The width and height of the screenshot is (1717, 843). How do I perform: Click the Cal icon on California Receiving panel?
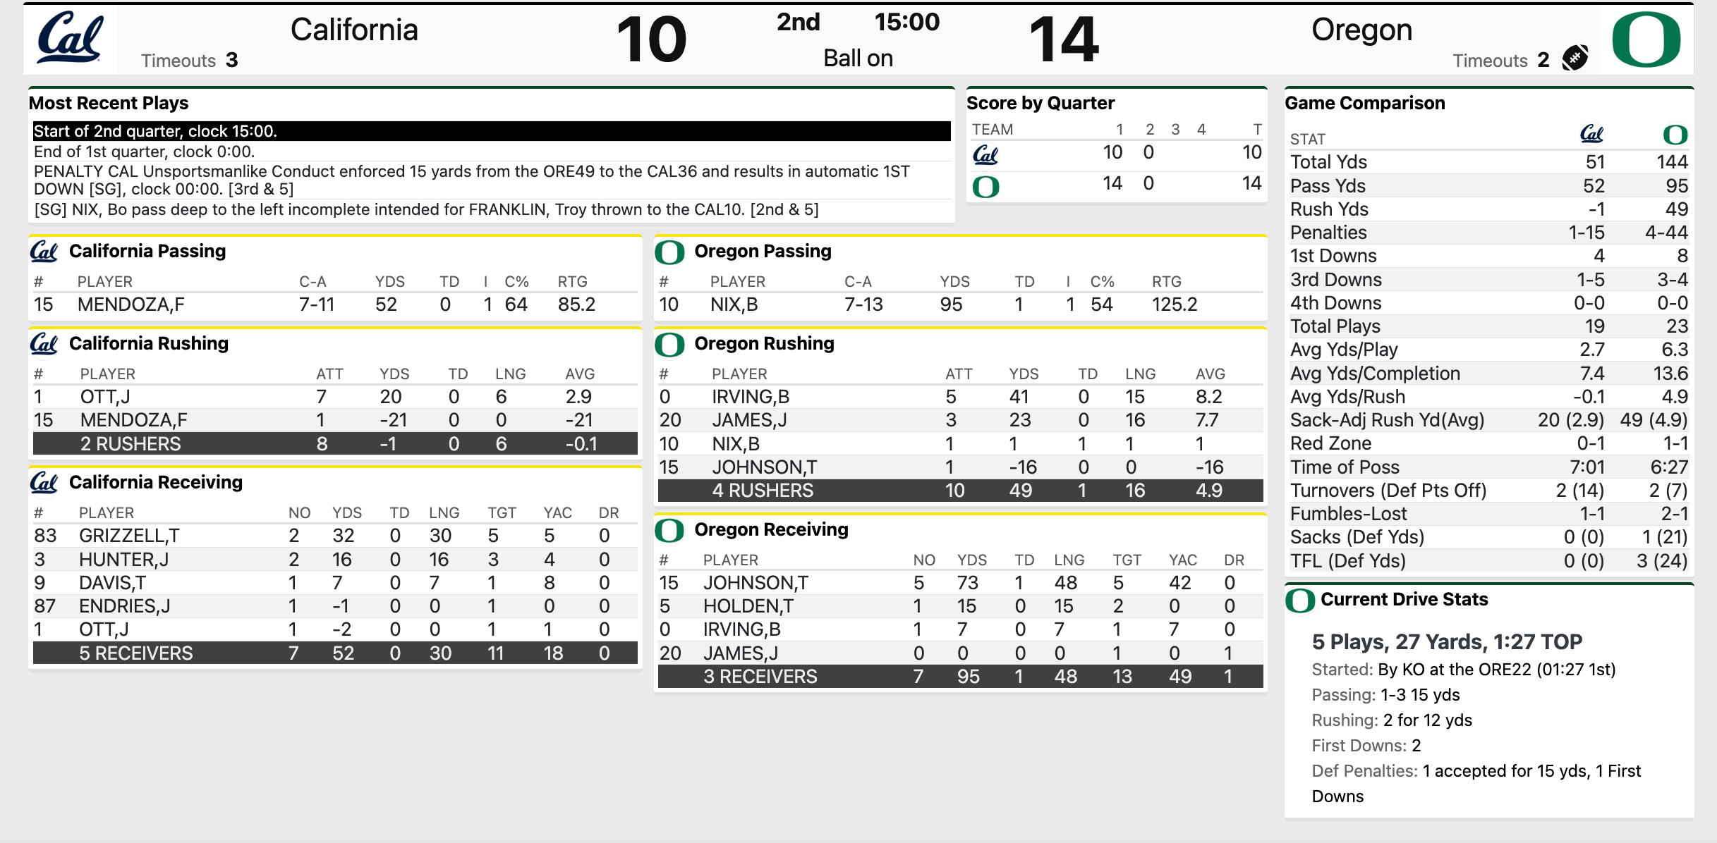pyautogui.click(x=44, y=482)
